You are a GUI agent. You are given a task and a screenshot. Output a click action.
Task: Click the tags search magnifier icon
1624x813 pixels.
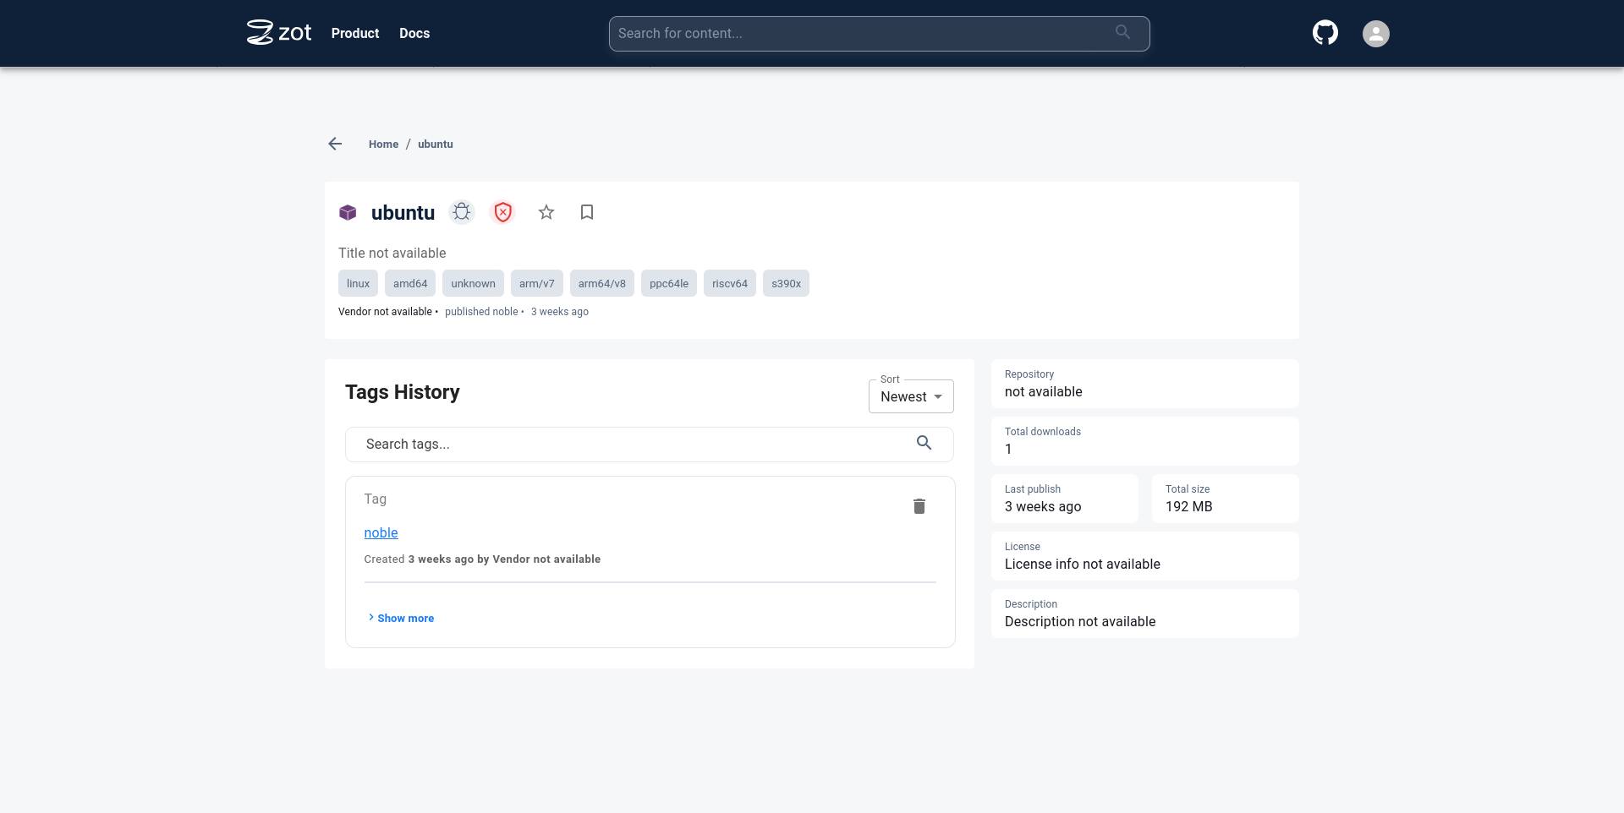(x=924, y=444)
